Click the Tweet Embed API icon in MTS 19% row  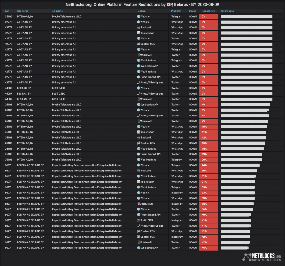pyautogui.click(x=139, y=154)
